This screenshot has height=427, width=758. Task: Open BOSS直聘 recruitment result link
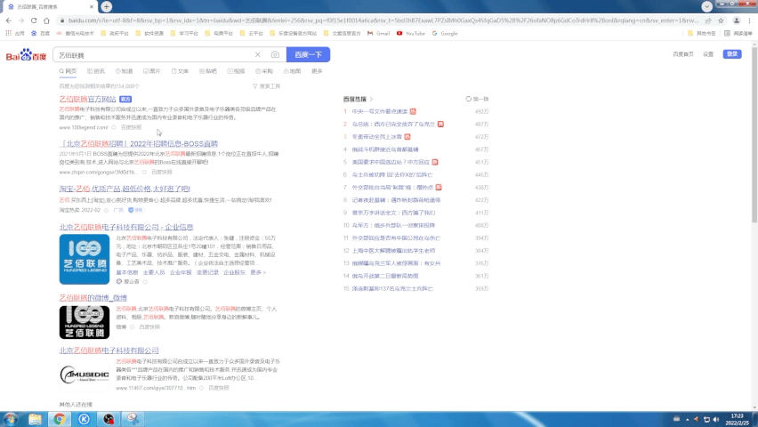pyautogui.click(x=139, y=143)
